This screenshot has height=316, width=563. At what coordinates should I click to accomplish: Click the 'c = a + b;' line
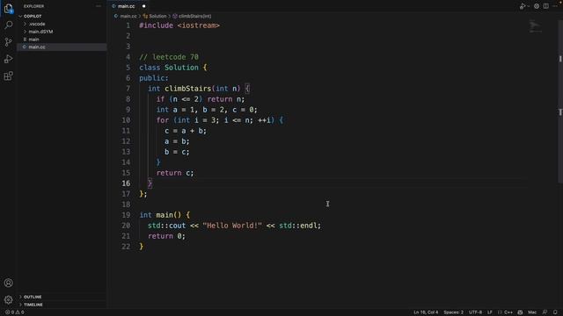pos(186,131)
